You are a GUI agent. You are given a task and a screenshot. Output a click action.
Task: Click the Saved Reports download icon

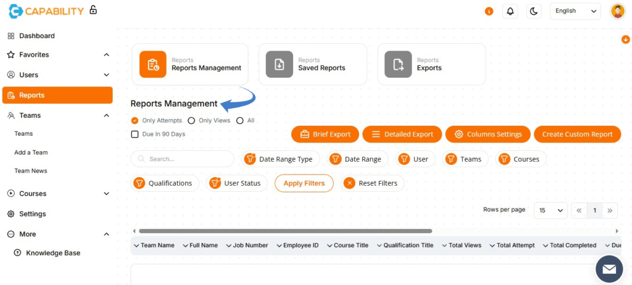point(280,64)
